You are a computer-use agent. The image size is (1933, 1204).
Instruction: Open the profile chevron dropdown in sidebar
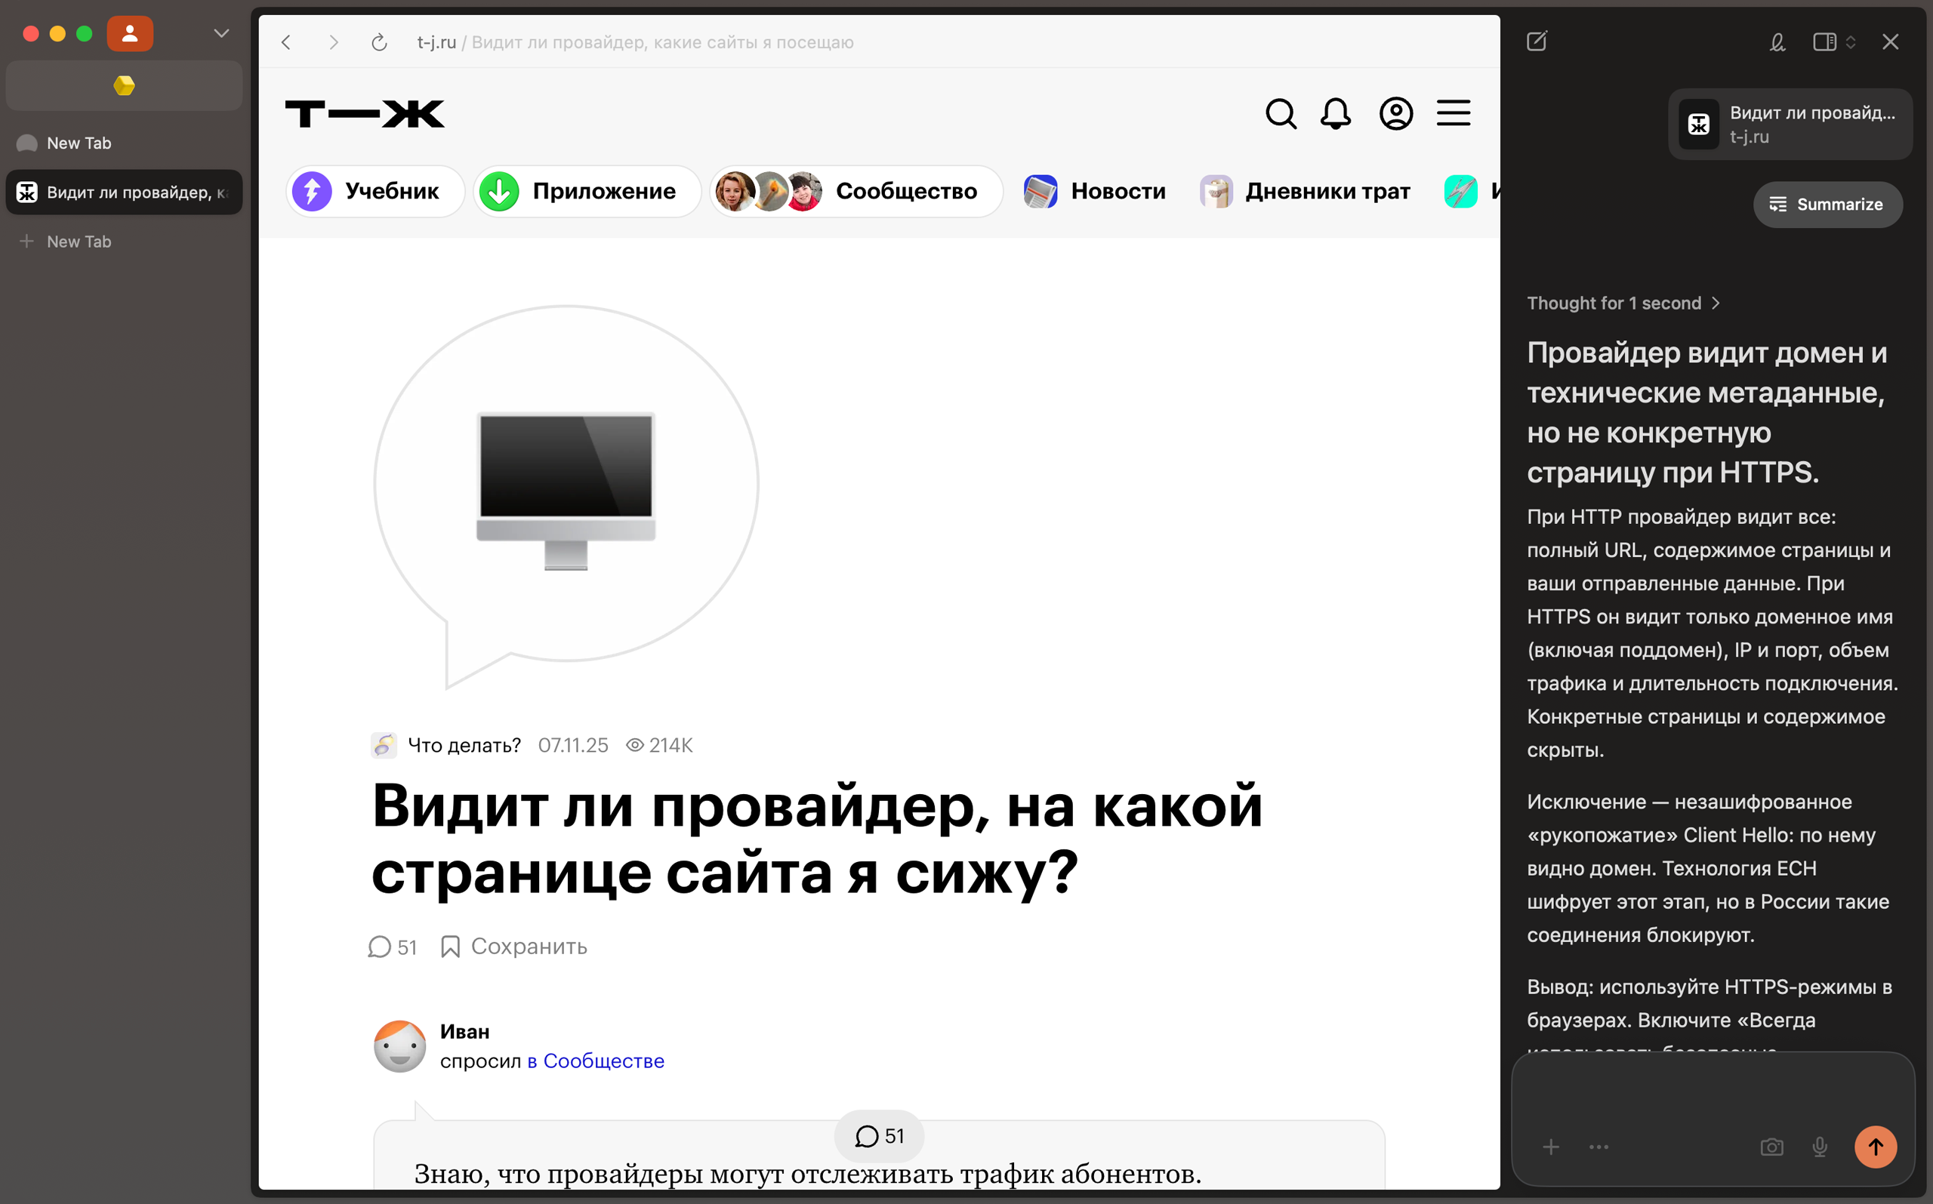(221, 33)
